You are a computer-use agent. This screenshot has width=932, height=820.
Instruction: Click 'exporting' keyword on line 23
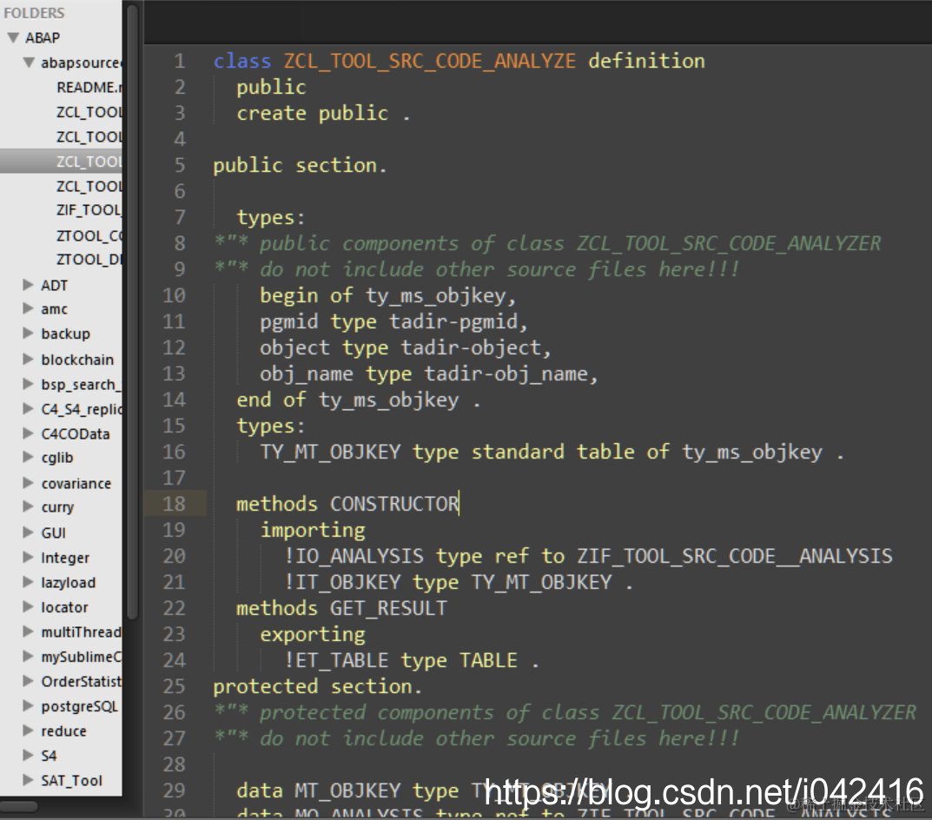pyautogui.click(x=313, y=634)
